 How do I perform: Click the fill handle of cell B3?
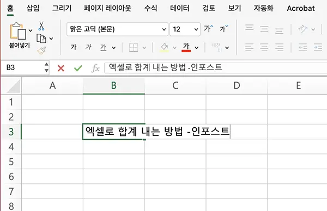click(x=144, y=139)
